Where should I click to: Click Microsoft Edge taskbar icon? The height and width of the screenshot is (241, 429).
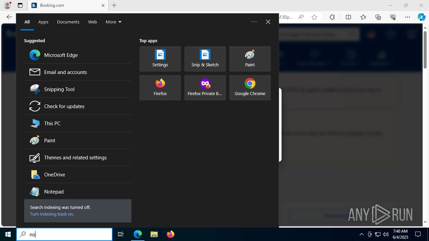(x=138, y=234)
